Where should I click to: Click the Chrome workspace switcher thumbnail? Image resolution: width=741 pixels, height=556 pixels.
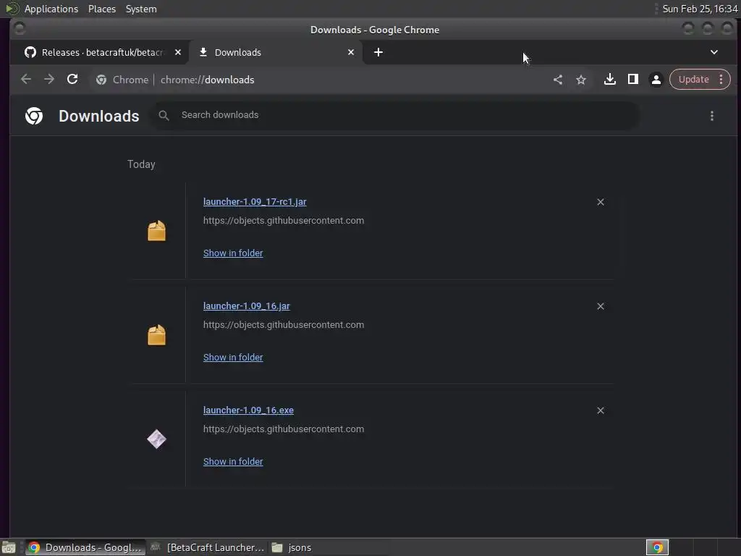pos(657,547)
